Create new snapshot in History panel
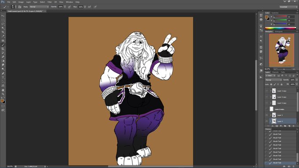The height and width of the screenshot is (168, 299). click(x=289, y=166)
